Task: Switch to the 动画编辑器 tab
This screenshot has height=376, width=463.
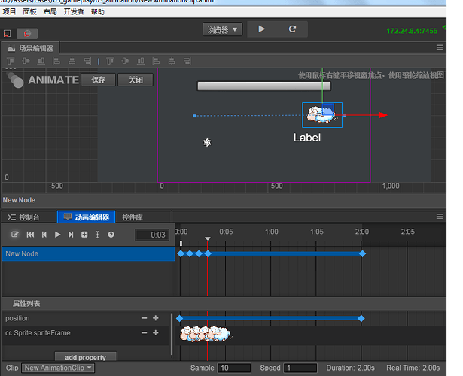Action: [x=87, y=217]
